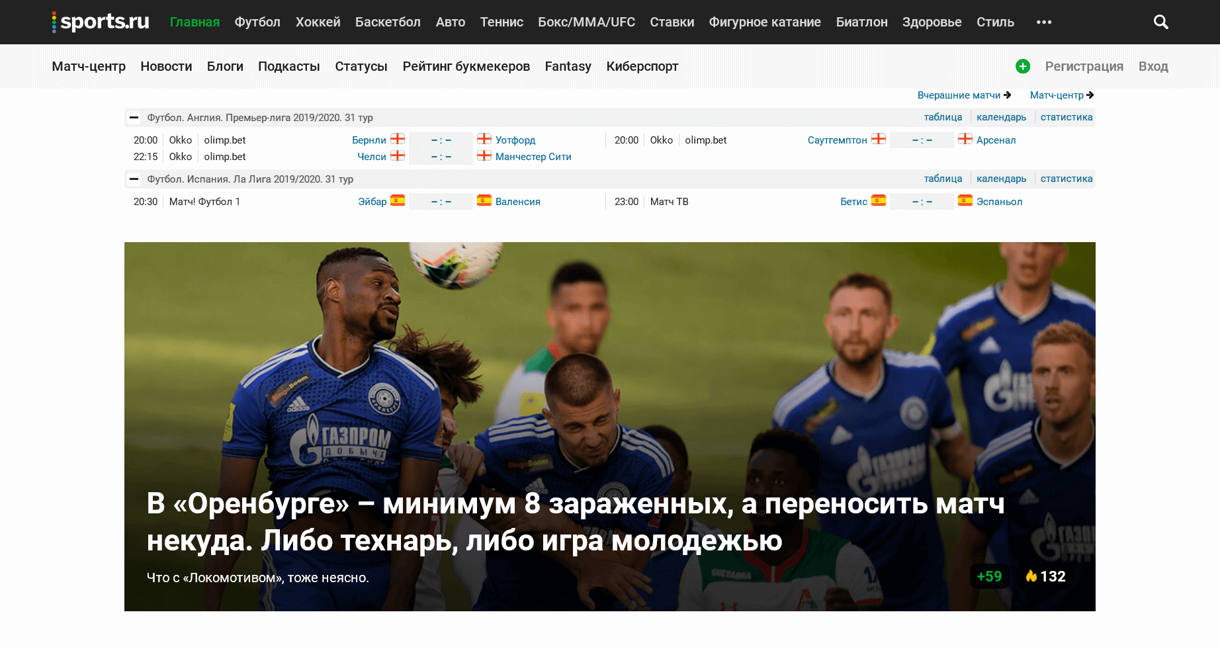Go to Рейтинг букмекеров
This screenshot has width=1220, height=647.
point(466,66)
